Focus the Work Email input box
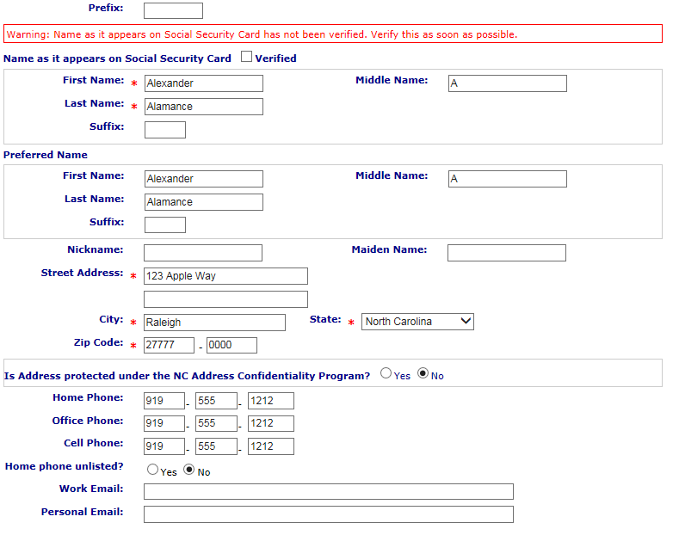 click(x=328, y=492)
